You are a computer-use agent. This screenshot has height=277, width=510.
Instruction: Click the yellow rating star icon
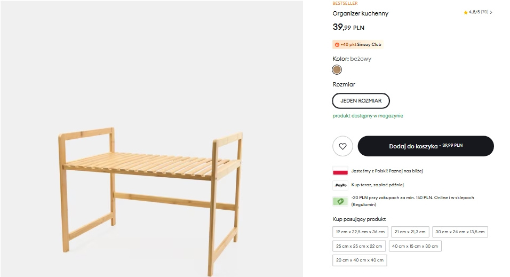466,12
